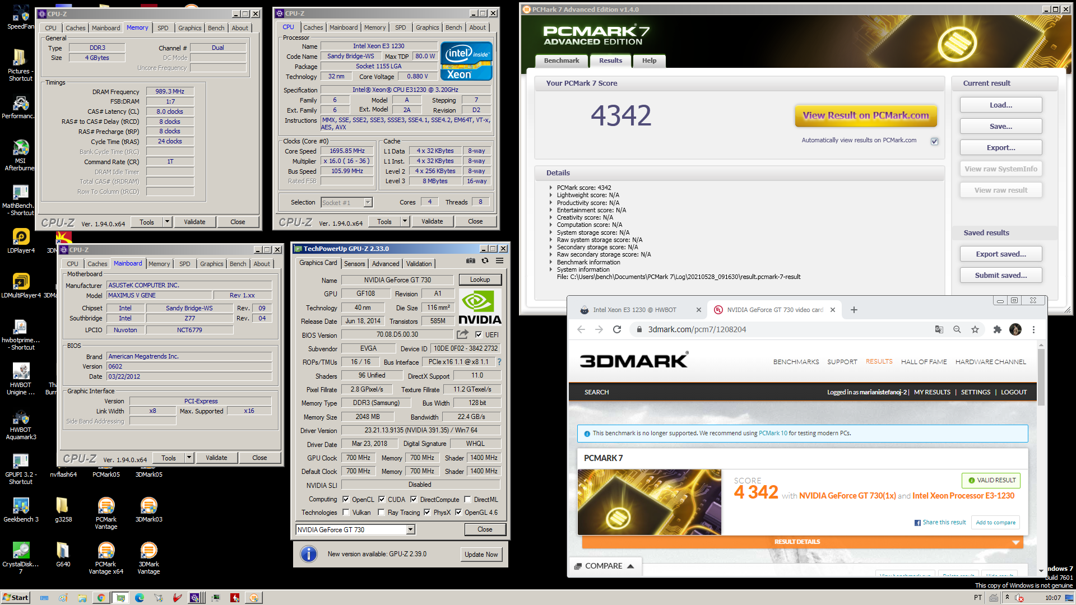Open Tools dropdown arrow in the CPU-Z CPU window
The height and width of the screenshot is (605, 1076).
[x=405, y=221]
